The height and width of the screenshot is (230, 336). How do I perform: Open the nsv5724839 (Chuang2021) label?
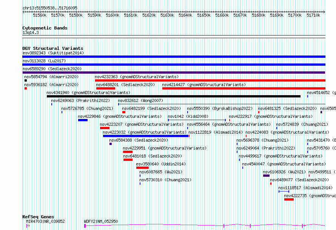(302, 124)
